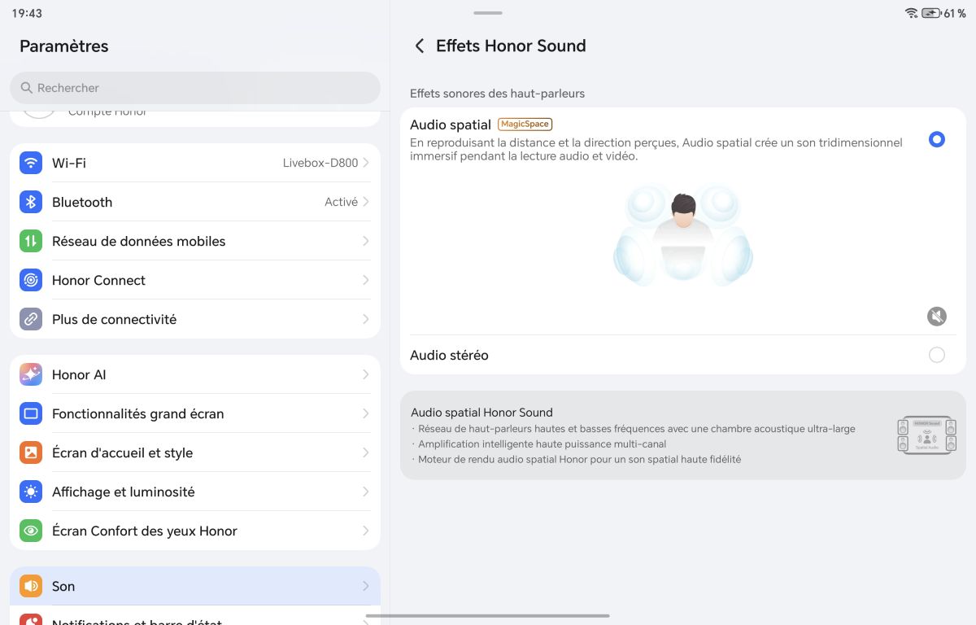976x625 pixels.
Task: Tap the Bluetooth icon
Action: [x=31, y=202]
